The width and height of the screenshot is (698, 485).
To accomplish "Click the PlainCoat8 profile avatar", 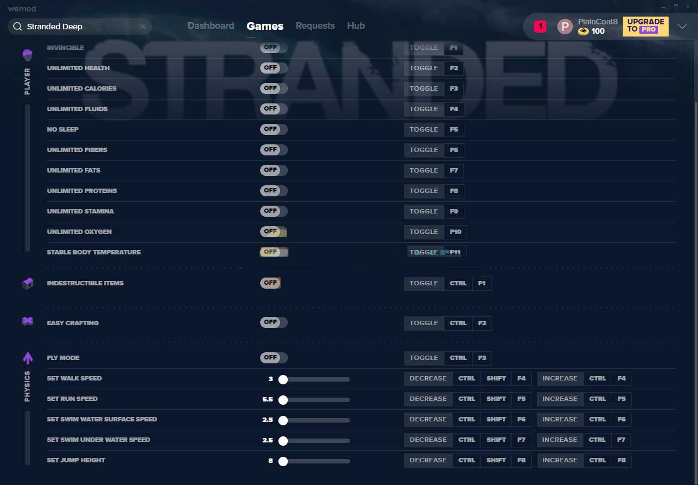I will [x=565, y=26].
